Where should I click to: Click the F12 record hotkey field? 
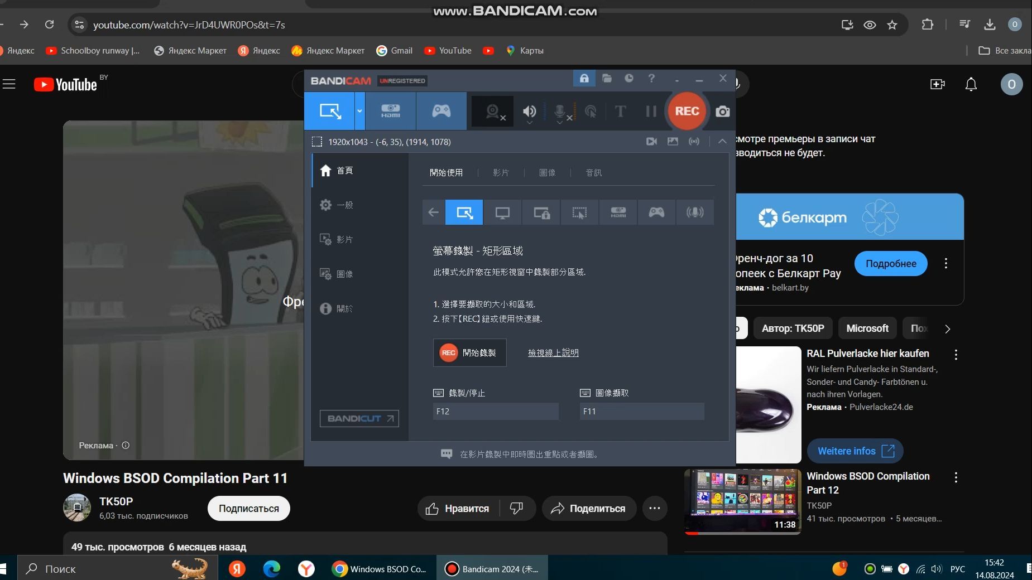tap(496, 412)
